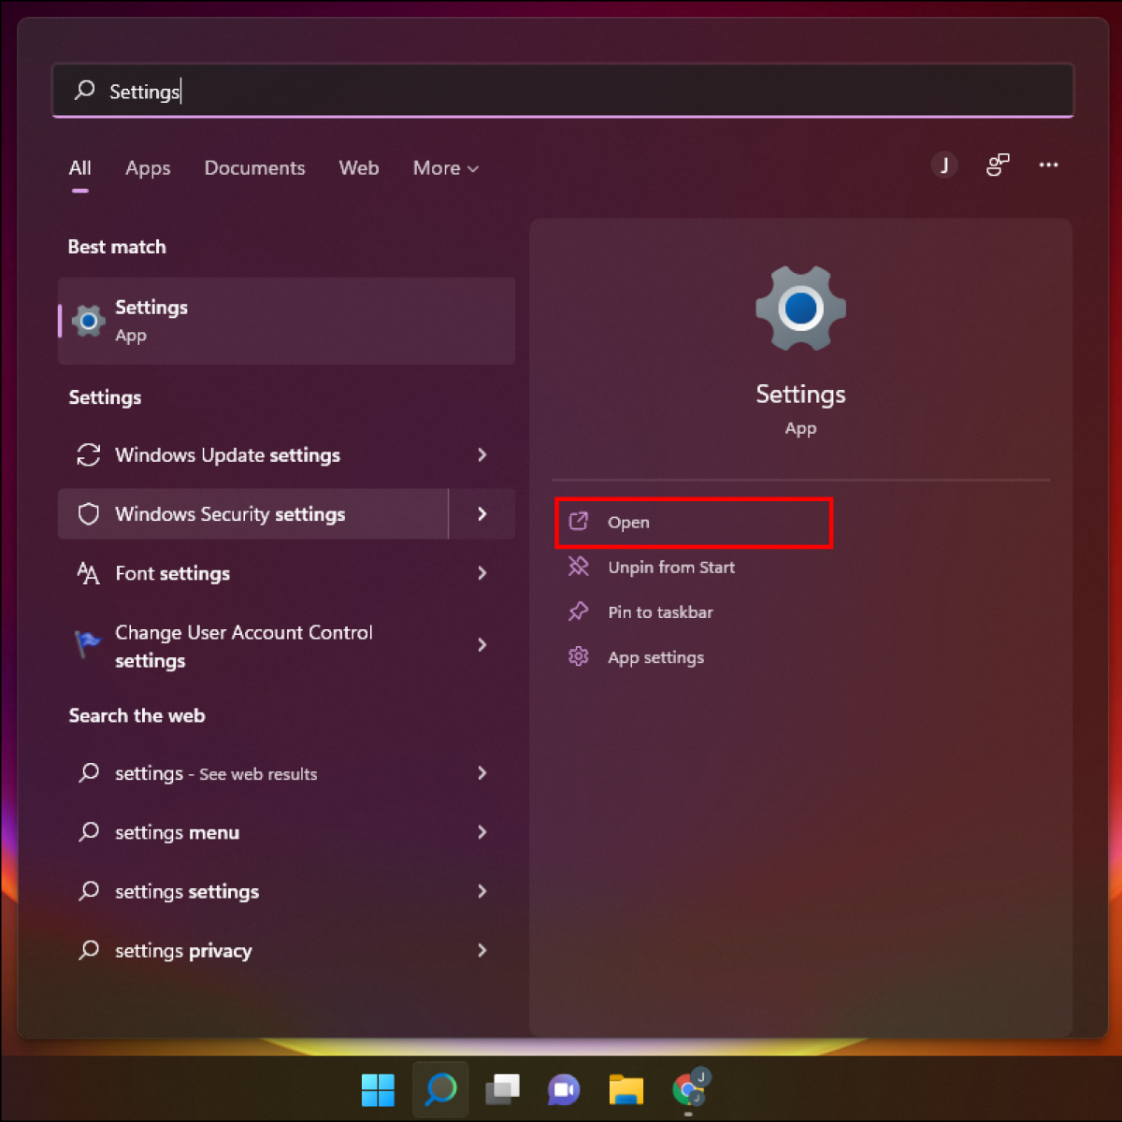This screenshot has height=1122, width=1122.
Task: Click the user profile avatar labeled J
Action: (x=944, y=165)
